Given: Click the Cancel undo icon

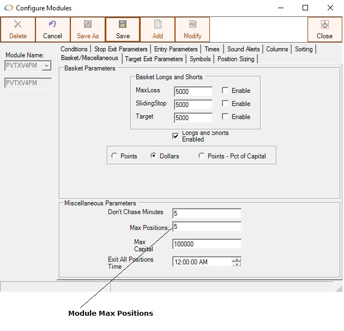Looking at the screenshot, I should 53,25.
